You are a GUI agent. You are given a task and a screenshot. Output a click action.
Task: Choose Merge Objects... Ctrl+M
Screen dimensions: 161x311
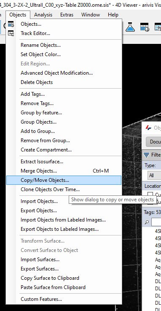pyautogui.click(x=64, y=171)
